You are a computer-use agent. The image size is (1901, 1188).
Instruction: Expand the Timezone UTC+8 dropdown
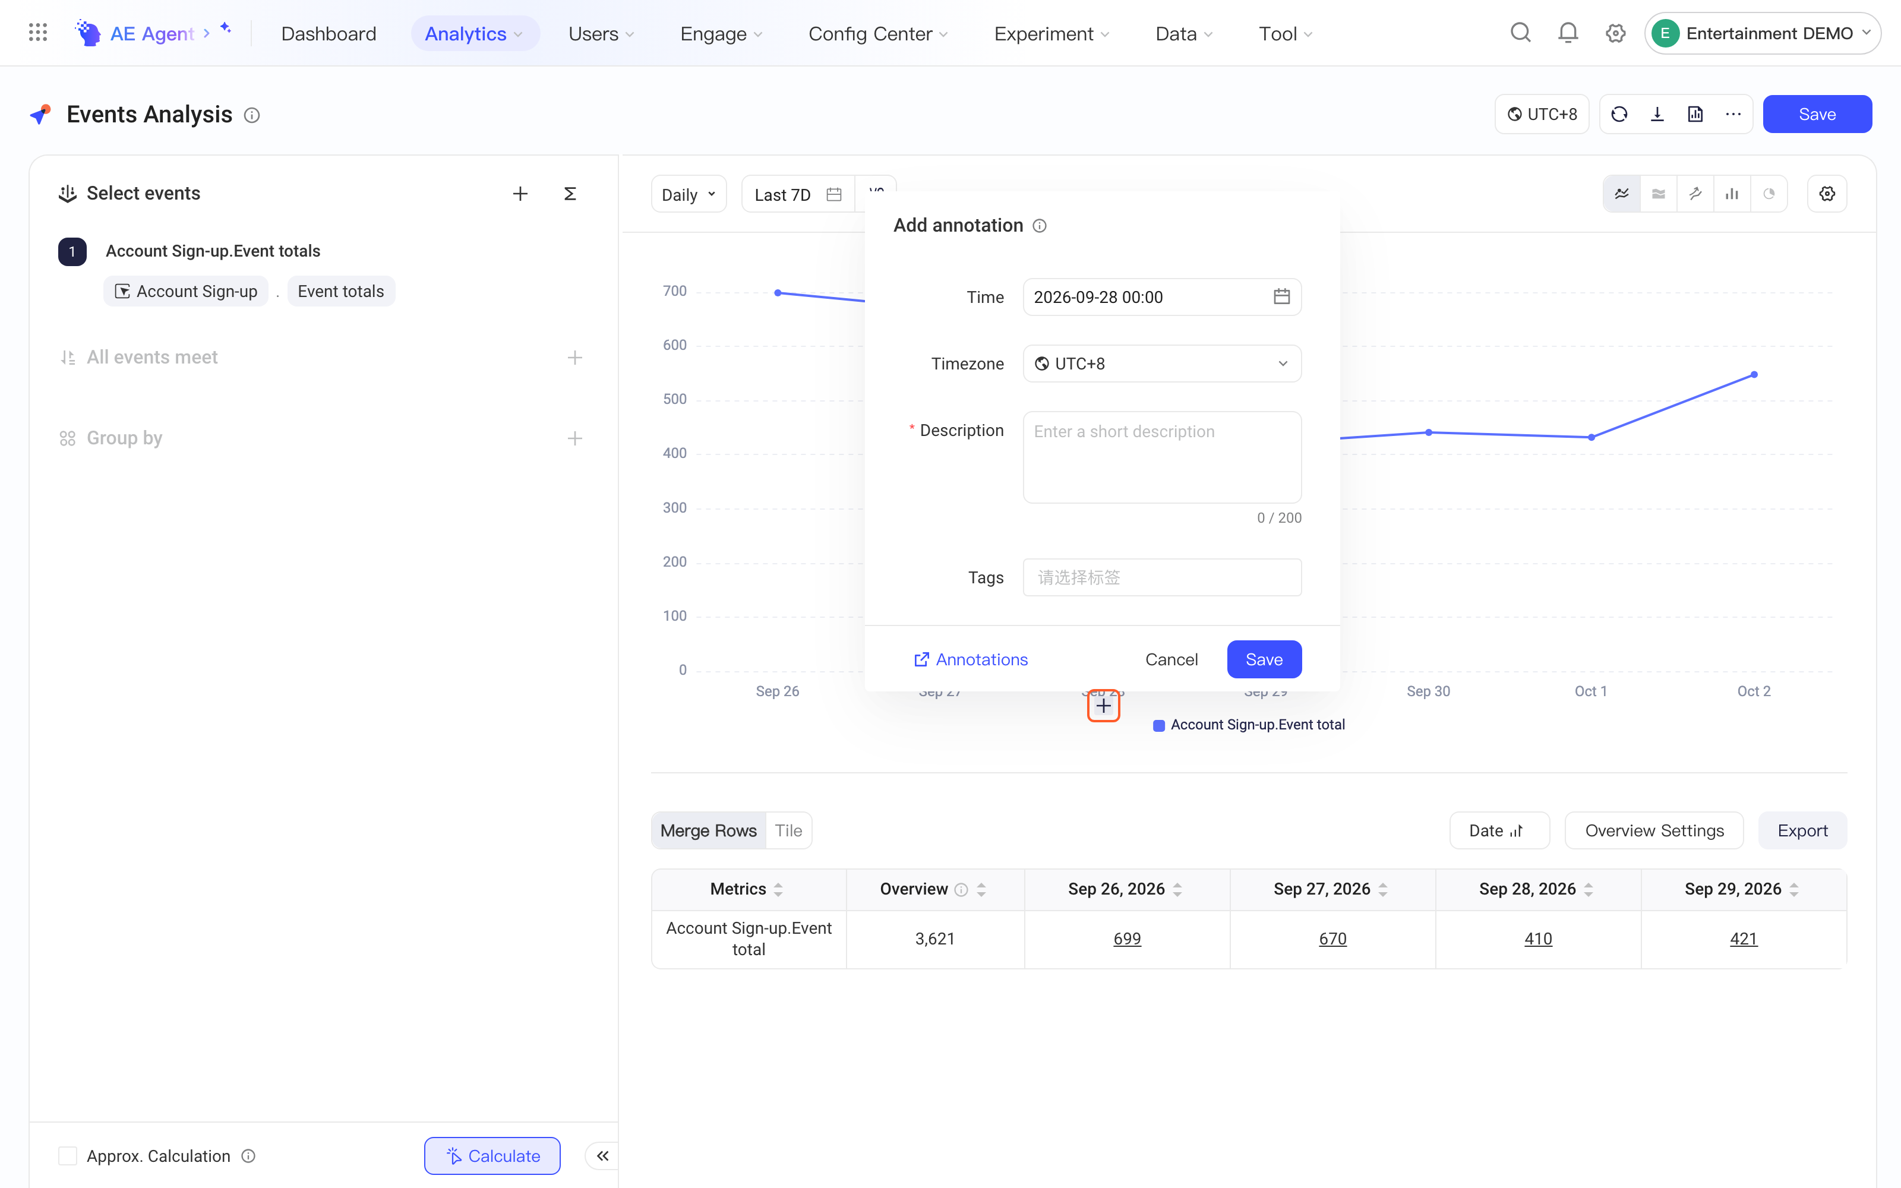(x=1162, y=364)
